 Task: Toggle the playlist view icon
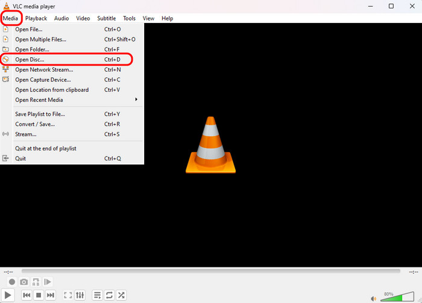(x=97, y=295)
